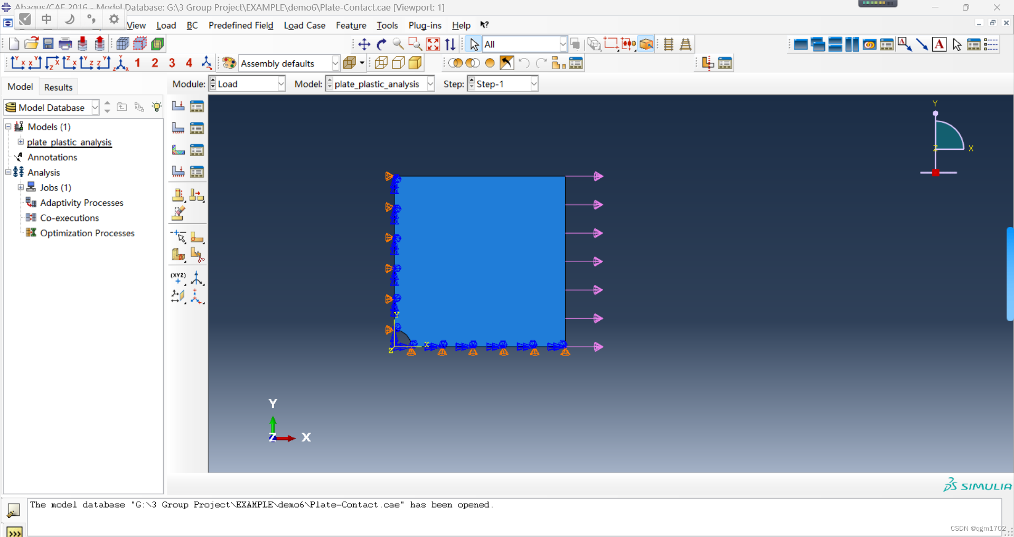
Task: Enable Wireframe render style
Action: [x=381, y=63]
